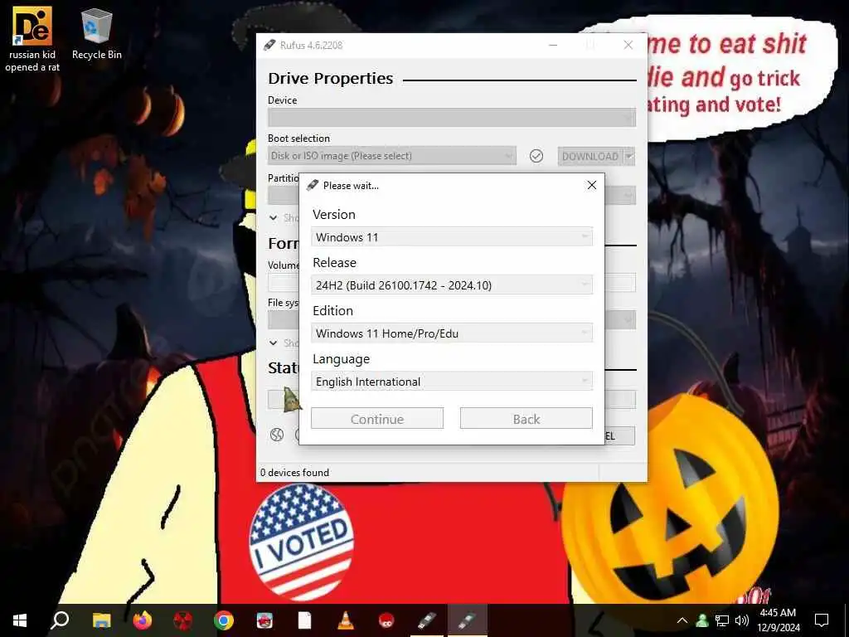Open the blank document taskbar icon
Viewport: 849px width, 637px height.
tap(305, 620)
